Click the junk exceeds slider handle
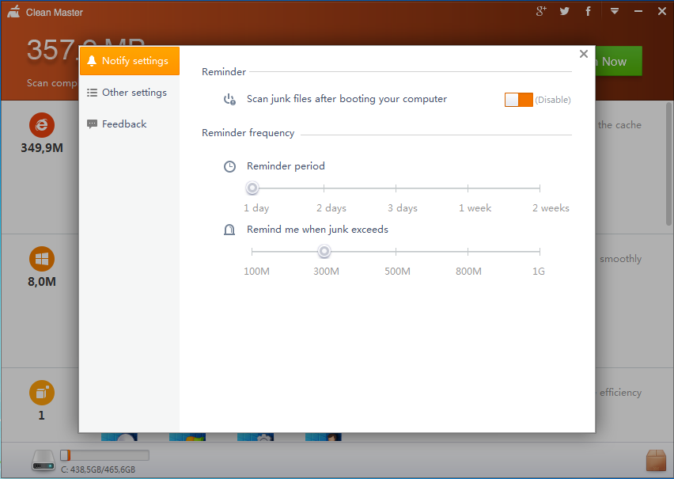The width and height of the screenshot is (674, 479). [x=324, y=251]
